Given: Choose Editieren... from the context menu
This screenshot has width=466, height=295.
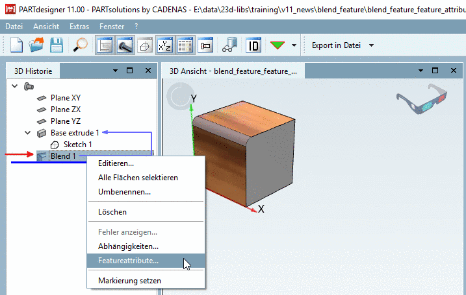Looking at the screenshot, I should pos(146,163).
